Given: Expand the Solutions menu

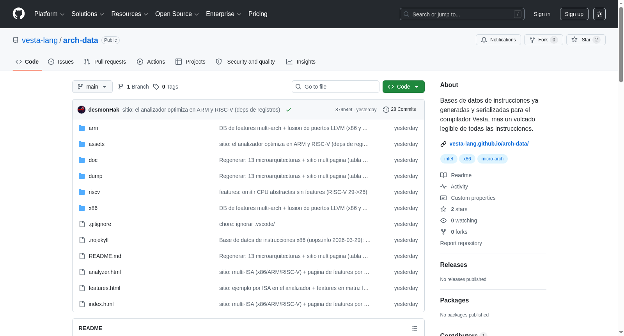Looking at the screenshot, I should (88, 14).
